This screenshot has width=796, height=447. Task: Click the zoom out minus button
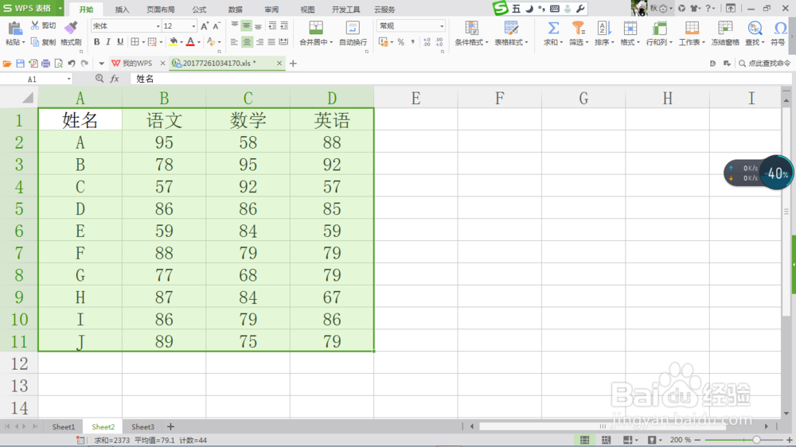pos(697,440)
